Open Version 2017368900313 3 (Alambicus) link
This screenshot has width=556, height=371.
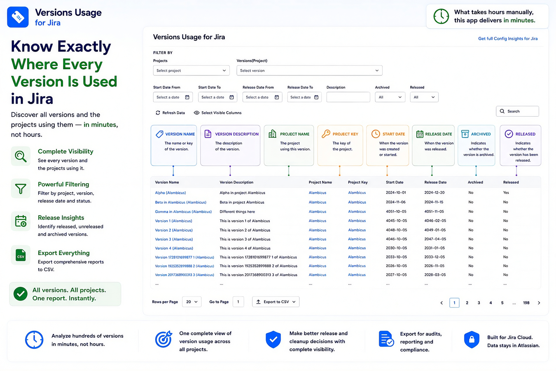185,275
